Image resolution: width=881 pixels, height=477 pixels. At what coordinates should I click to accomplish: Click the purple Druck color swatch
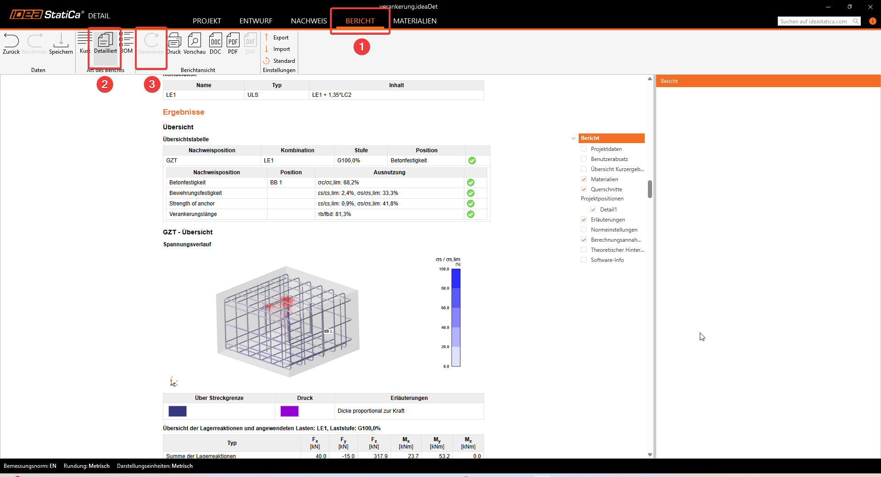tap(290, 411)
